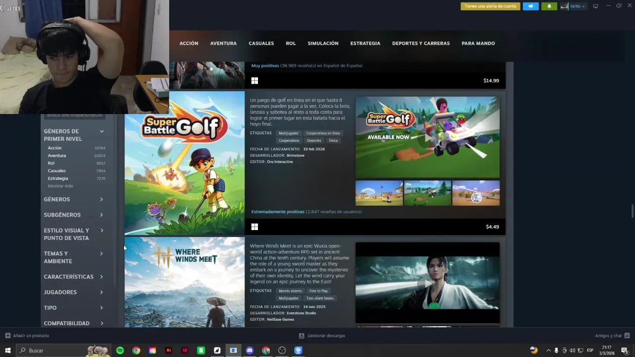Open the Super Battle Golf cover art
This screenshot has height=357, width=635.
click(x=185, y=163)
